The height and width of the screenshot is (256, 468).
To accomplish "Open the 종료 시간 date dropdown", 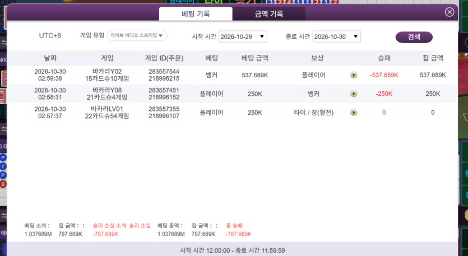I will click(x=336, y=37).
